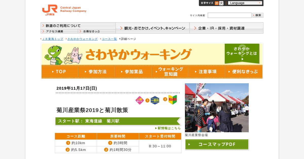Viewport: 304px width, 159px height.
Task: Click the 約10km distance cell
Action: 76,143
